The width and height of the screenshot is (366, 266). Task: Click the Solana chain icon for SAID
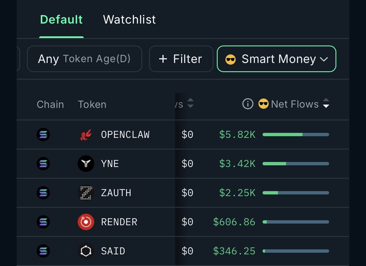point(43,251)
